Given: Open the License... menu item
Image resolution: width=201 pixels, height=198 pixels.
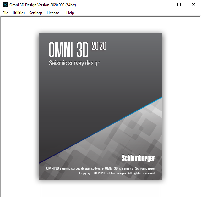Looking at the screenshot, I should click(x=54, y=13).
